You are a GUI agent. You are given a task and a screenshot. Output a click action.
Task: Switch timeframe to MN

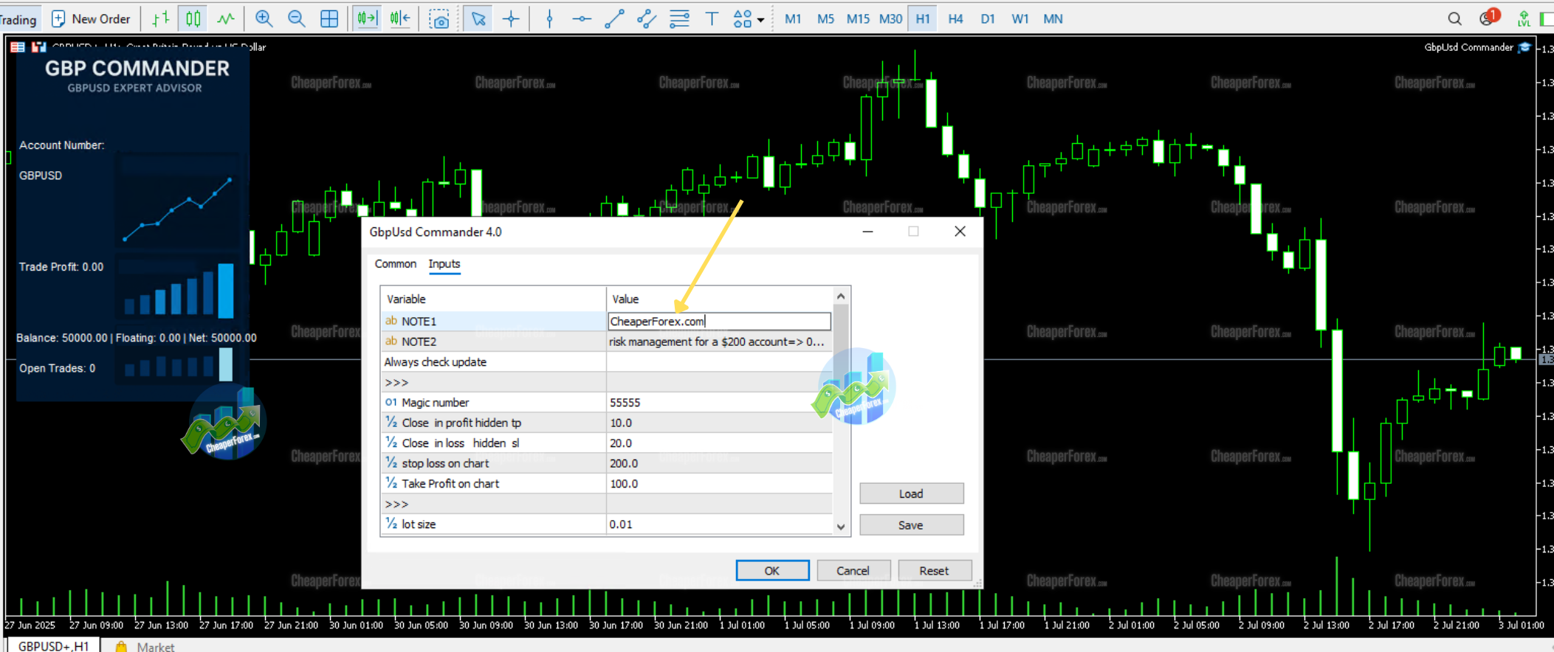(1053, 18)
